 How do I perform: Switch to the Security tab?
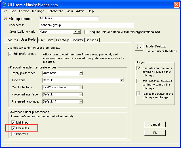77,40
